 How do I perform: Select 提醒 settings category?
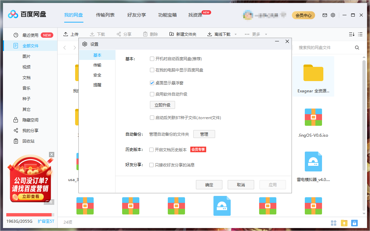click(97, 85)
